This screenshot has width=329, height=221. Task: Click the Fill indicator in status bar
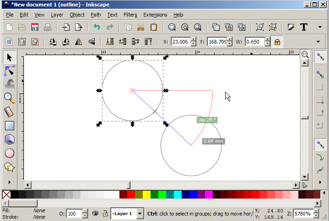tap(39, 210)
